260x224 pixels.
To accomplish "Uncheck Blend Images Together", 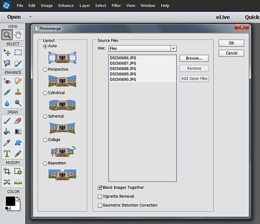I will (100, 188).
